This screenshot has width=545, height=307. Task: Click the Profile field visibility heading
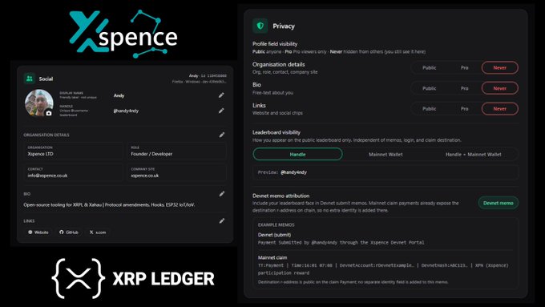275,44
